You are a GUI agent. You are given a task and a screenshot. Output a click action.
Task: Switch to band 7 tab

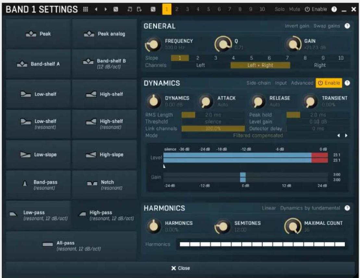[x=230, y=9]
